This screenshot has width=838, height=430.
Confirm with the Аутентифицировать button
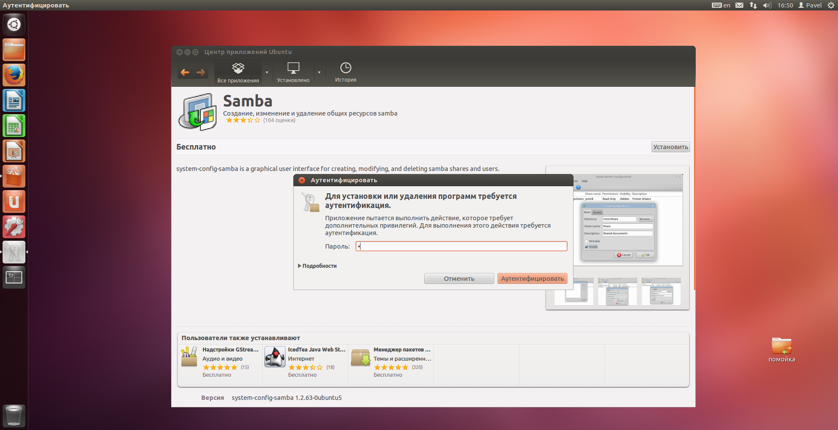click(532, 279)
